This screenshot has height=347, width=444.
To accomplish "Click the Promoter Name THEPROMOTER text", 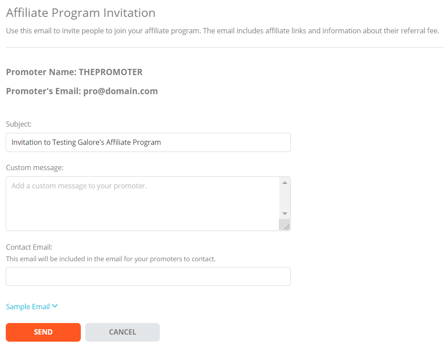I will 74,72.
